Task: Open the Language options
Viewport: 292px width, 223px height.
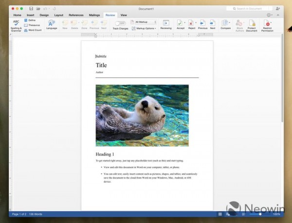Action: click(x=52, y=24)
